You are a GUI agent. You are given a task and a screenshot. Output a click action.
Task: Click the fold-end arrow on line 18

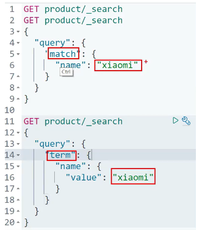[x=18, y=200]
